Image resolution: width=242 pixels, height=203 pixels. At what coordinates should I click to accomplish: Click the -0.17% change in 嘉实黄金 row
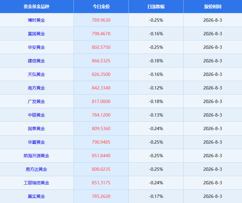(x=156, y=196)
